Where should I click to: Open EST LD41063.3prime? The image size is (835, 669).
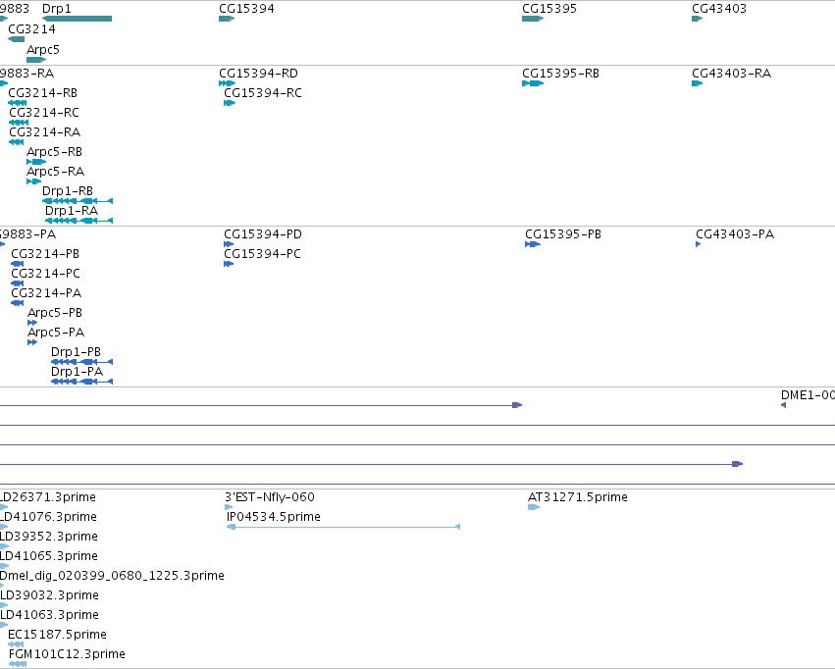click(49, 615)
